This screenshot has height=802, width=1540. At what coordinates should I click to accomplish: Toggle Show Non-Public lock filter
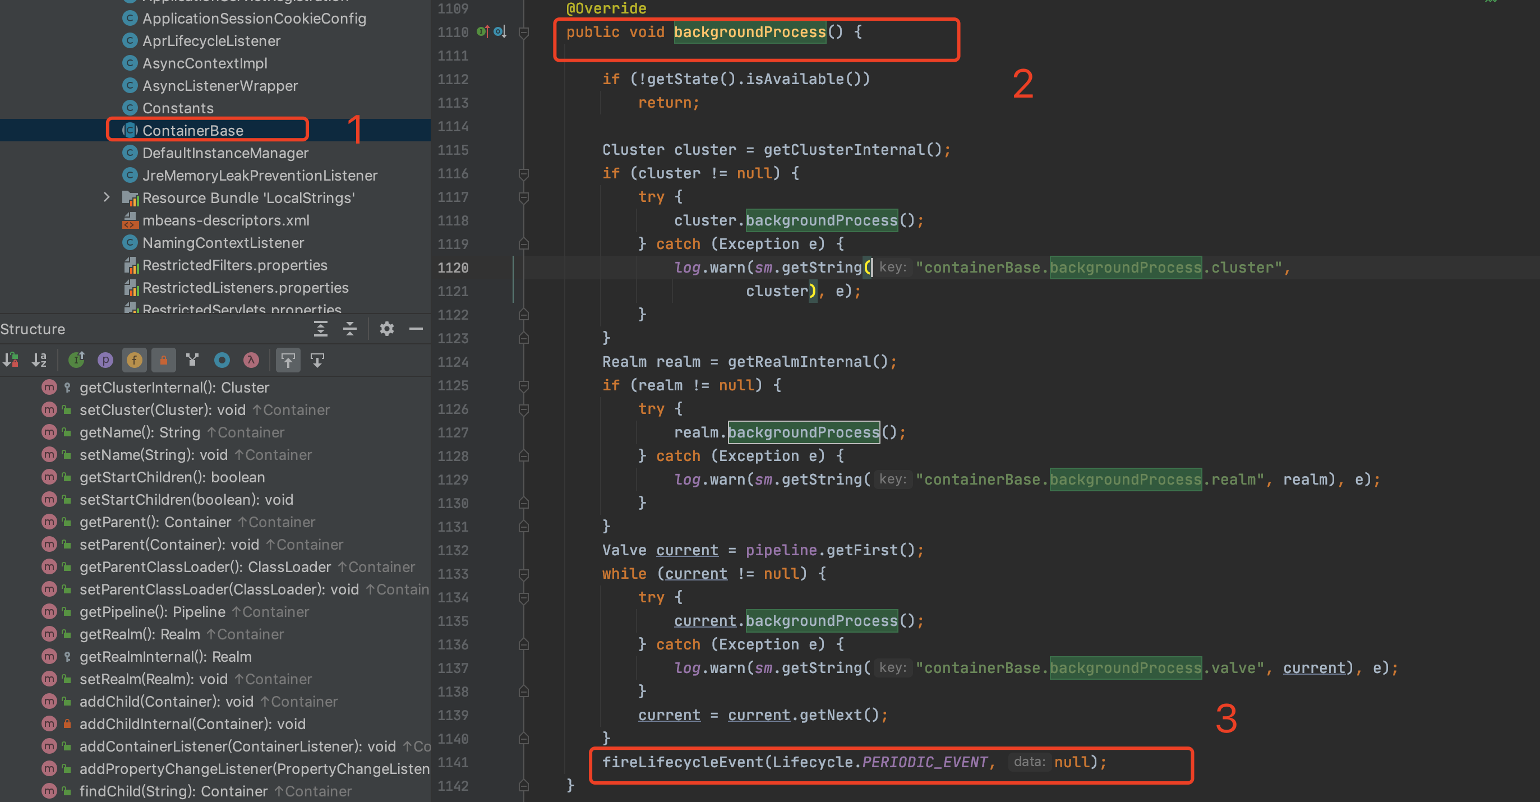(x=163, y=360)
